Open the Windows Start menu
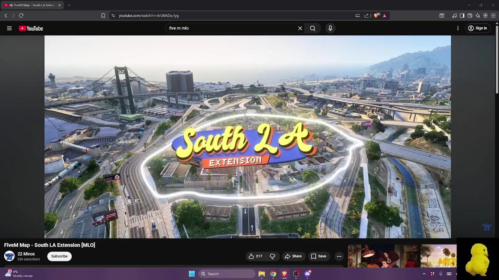The width and height of the screenshot is (499, 280). [x=192, y=274]
